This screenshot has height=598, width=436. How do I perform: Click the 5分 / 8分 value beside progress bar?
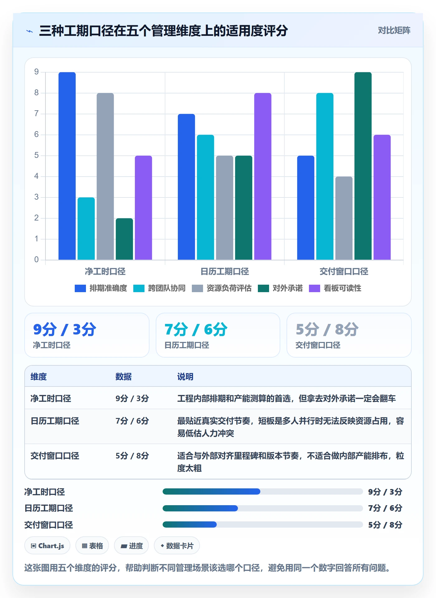pyautogui.click(x=385, y=525)
